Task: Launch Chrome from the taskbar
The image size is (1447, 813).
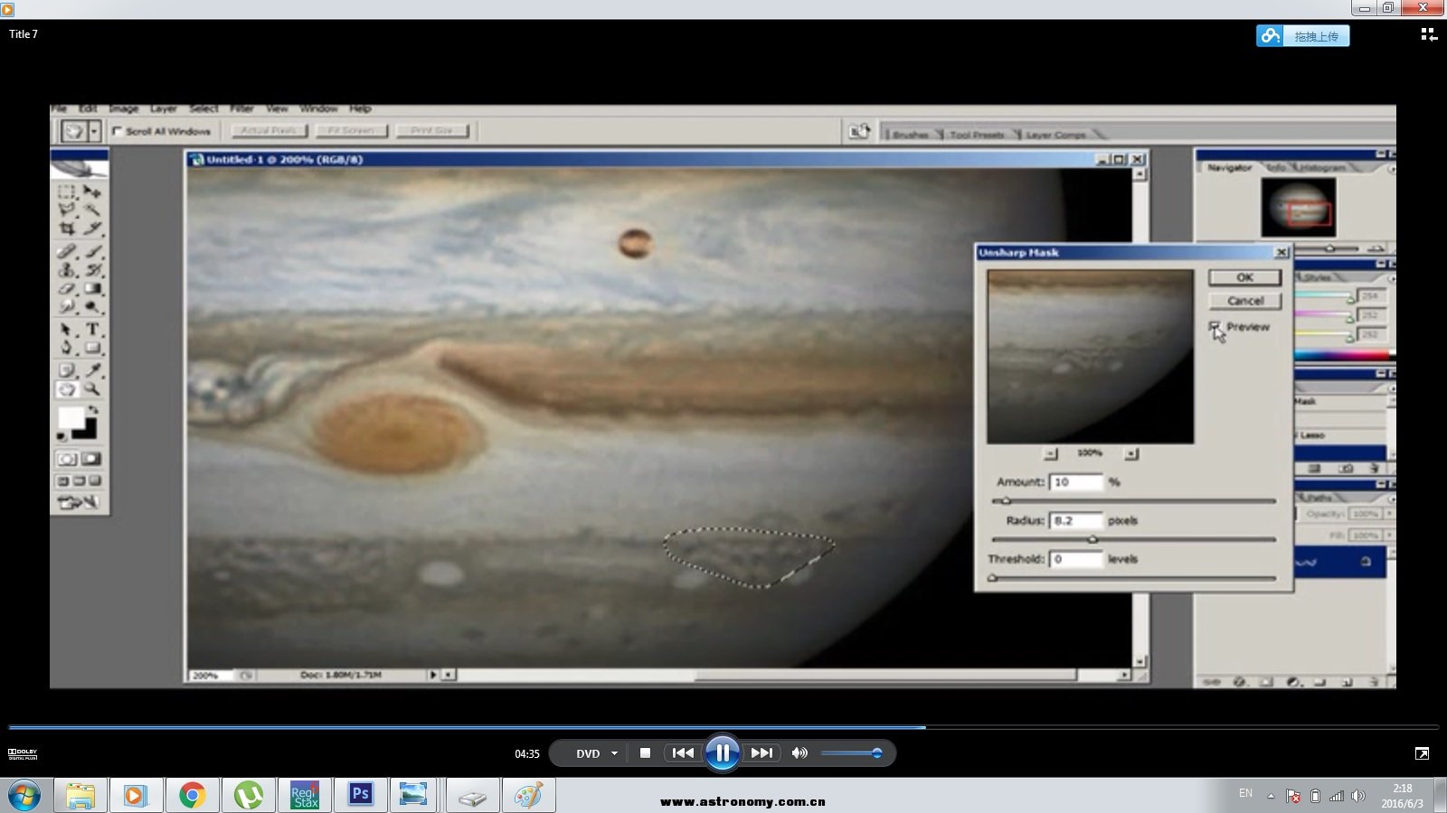Action: (192, 795)
